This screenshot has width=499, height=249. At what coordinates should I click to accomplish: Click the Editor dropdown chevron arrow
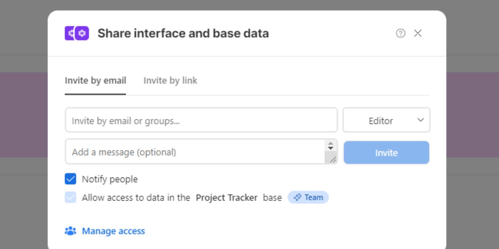click(420, 120)
